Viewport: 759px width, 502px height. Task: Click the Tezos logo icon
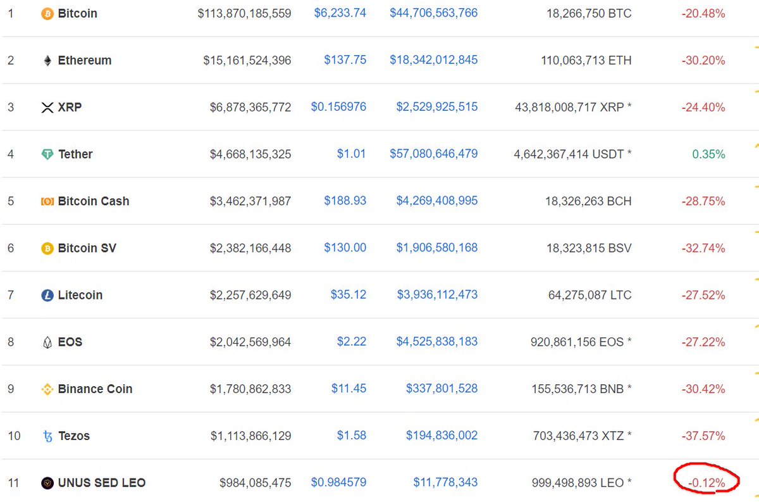pos(47,436)
